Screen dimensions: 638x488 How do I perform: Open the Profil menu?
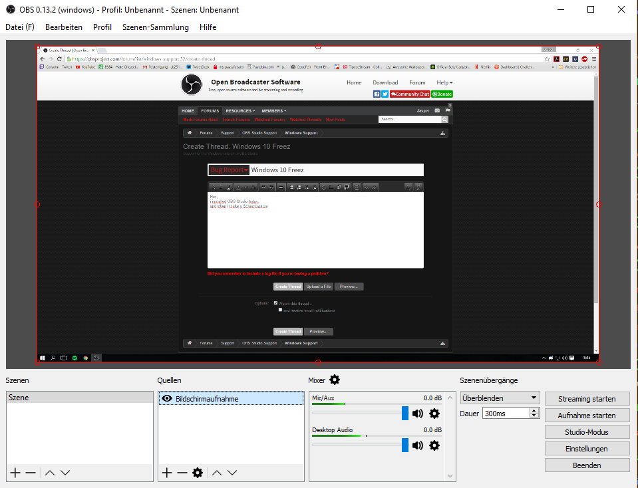click(102, 27)
